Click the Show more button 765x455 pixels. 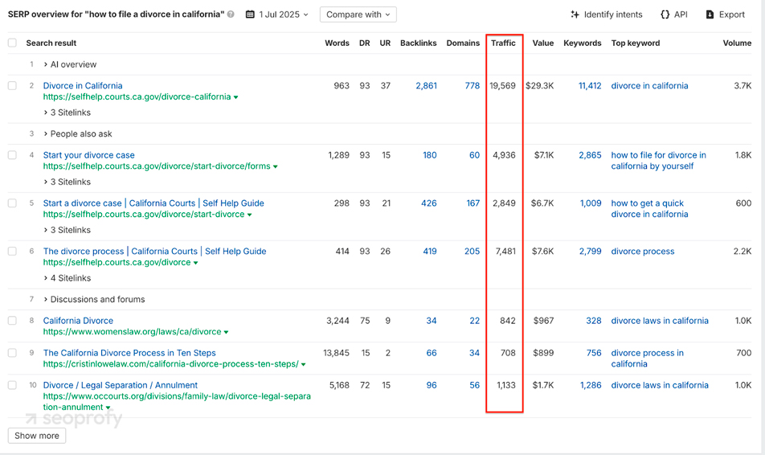(37, 436)
